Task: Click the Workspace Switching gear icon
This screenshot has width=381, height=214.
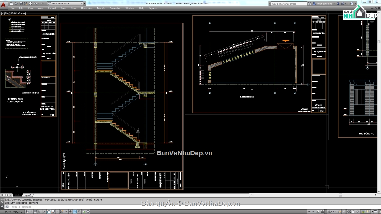Action: tap(349, 211)
